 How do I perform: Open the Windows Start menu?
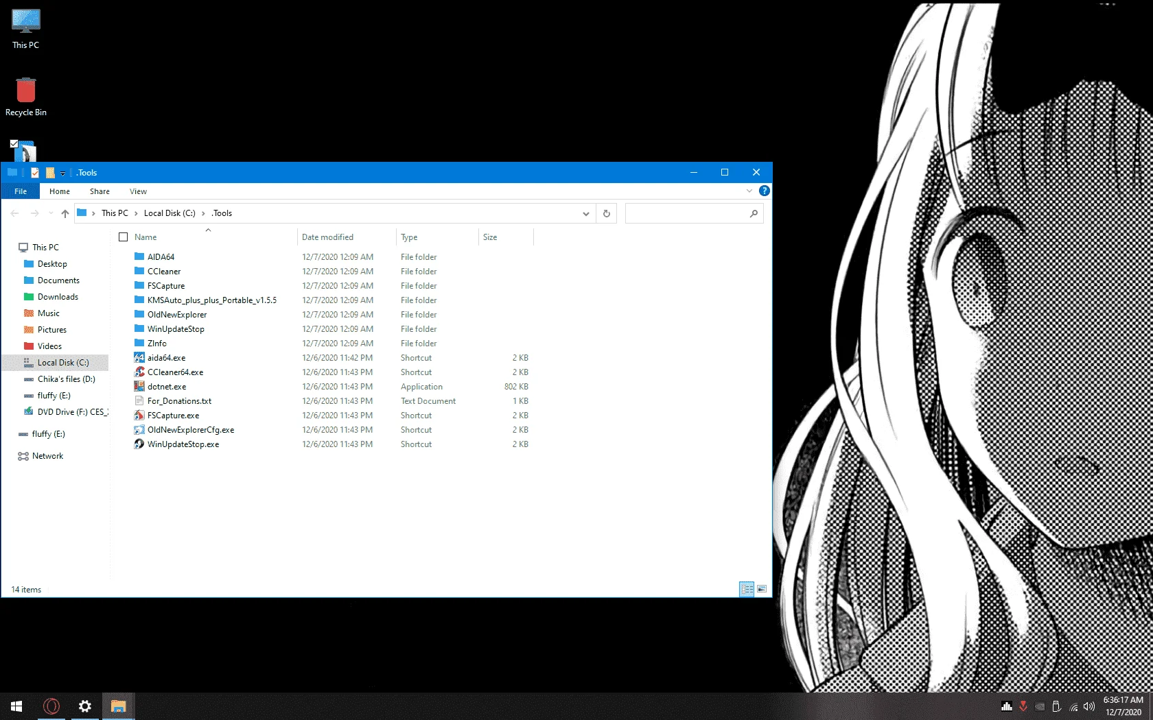pyautogui.click(x=16, y=706)
